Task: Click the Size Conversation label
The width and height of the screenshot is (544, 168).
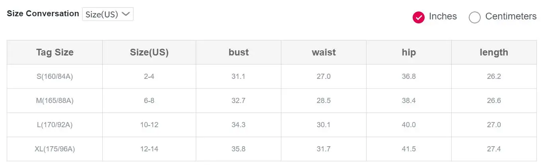Action: (43, 13)
